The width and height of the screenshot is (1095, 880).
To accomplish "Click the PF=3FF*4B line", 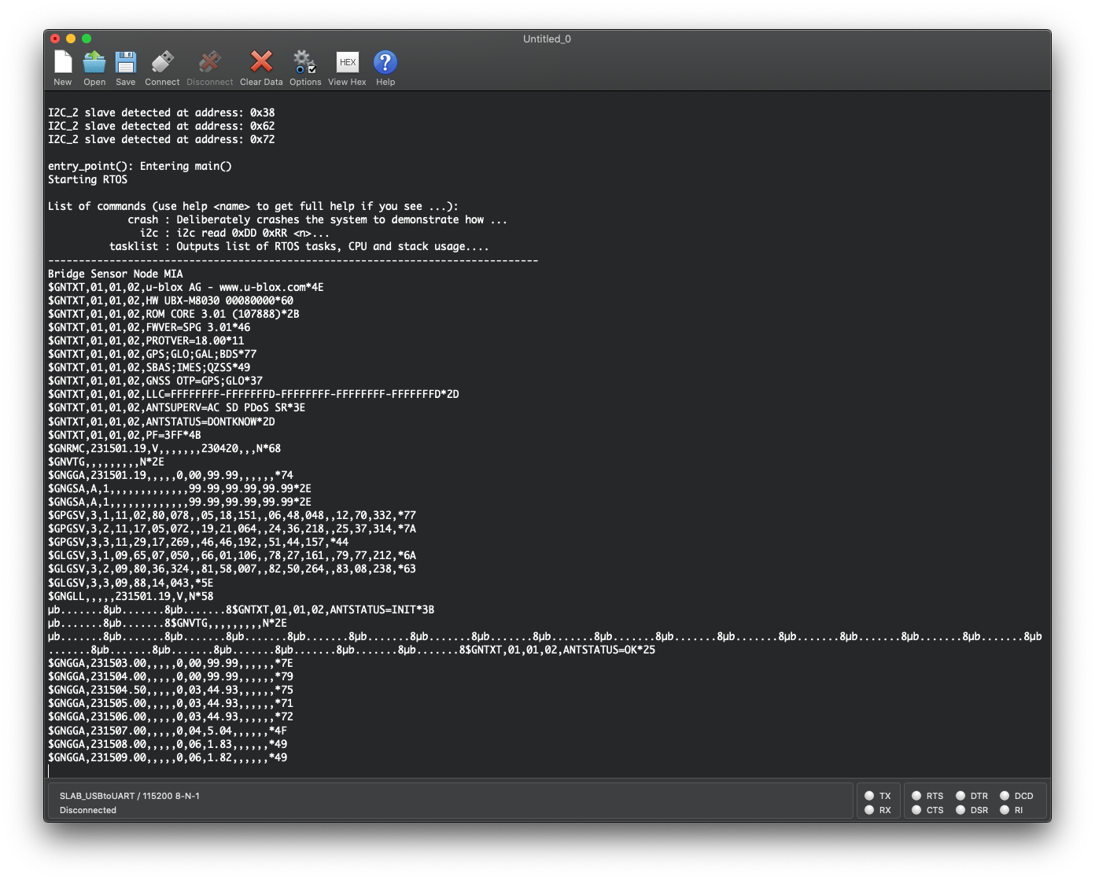I will coord(124,435).
